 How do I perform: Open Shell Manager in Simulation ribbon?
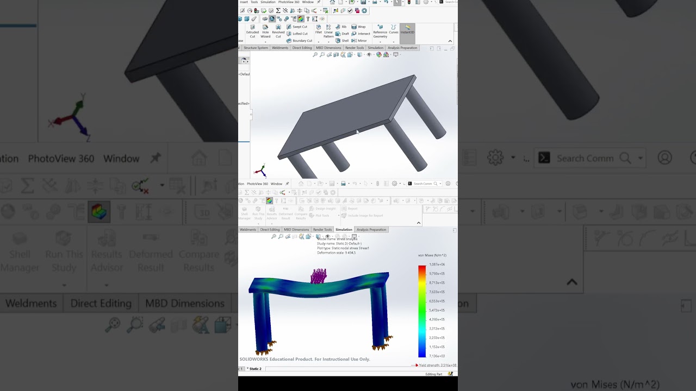coord(244,212)
